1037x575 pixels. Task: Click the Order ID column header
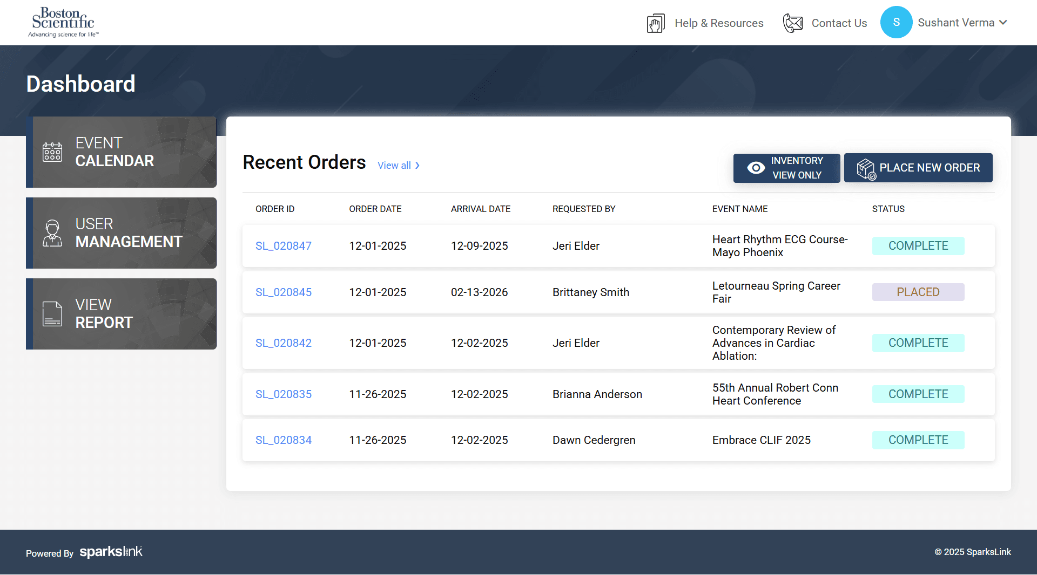[x=274, y=209]
